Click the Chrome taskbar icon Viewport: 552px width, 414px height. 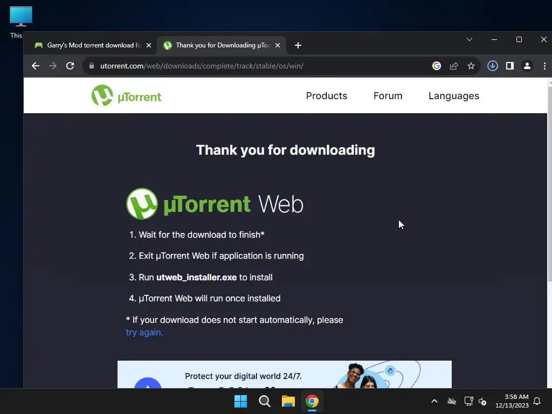tap(312, 401)
